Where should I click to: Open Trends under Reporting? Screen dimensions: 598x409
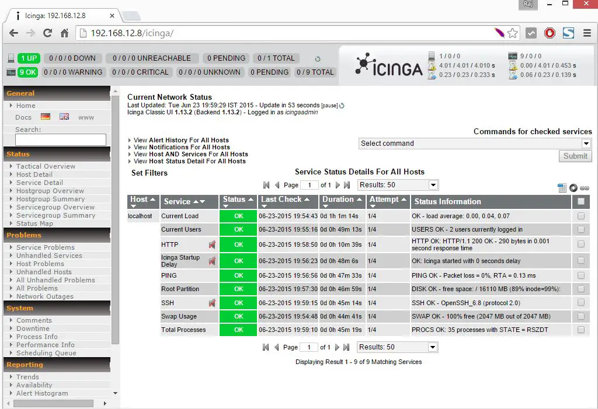[27, 377]
